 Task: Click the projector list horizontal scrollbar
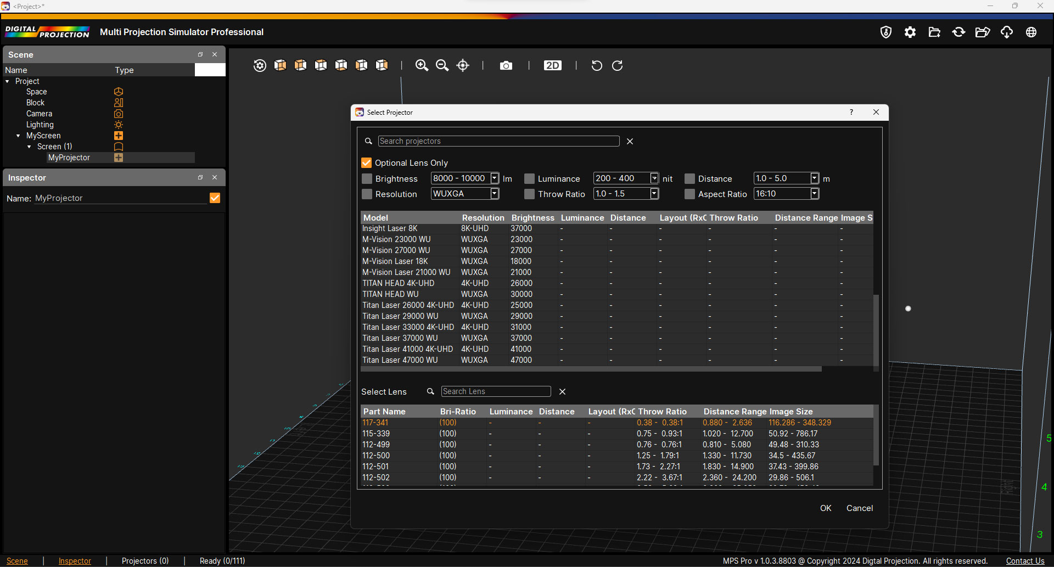click(x=591, y=369)
